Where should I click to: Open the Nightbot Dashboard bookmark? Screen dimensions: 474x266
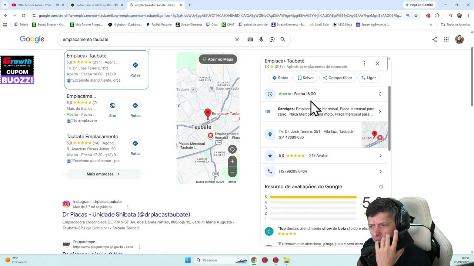pyautogui.click(x=125, y=25)
